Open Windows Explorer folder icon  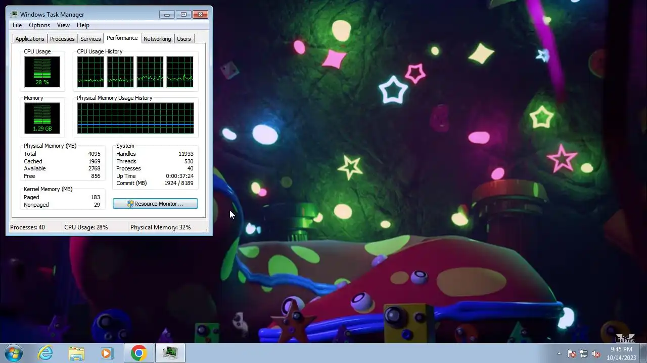click(x=76, y=353)
